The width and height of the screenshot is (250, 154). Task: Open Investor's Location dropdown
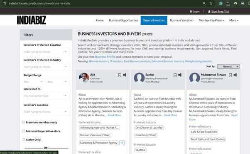(x=46, y=112)
